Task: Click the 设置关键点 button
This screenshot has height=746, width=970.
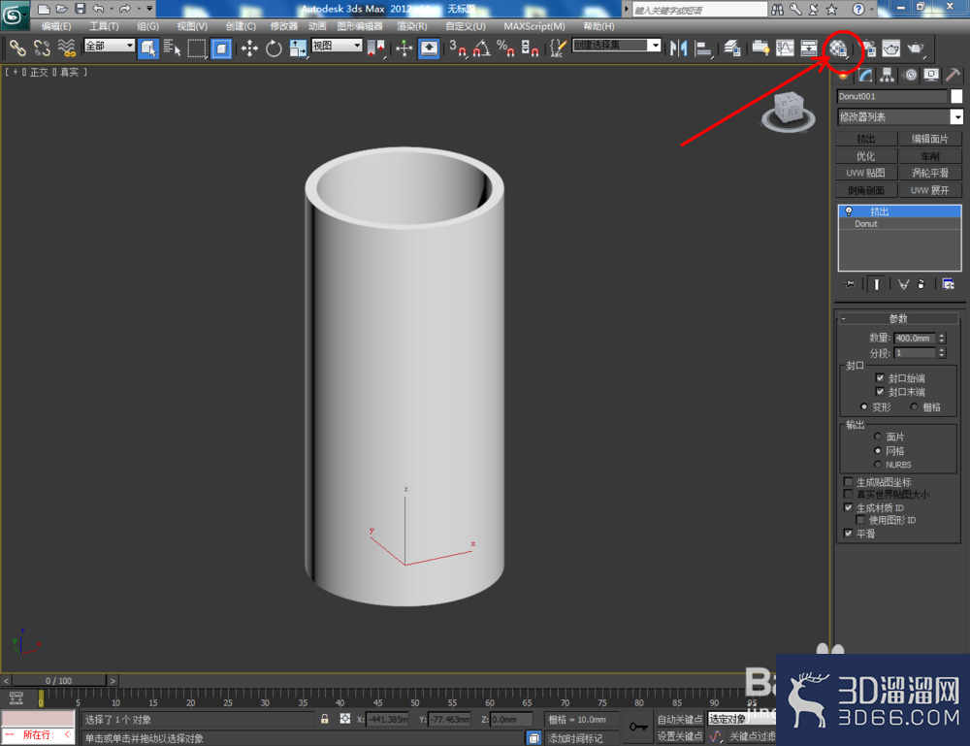Action: pos(680,736)
